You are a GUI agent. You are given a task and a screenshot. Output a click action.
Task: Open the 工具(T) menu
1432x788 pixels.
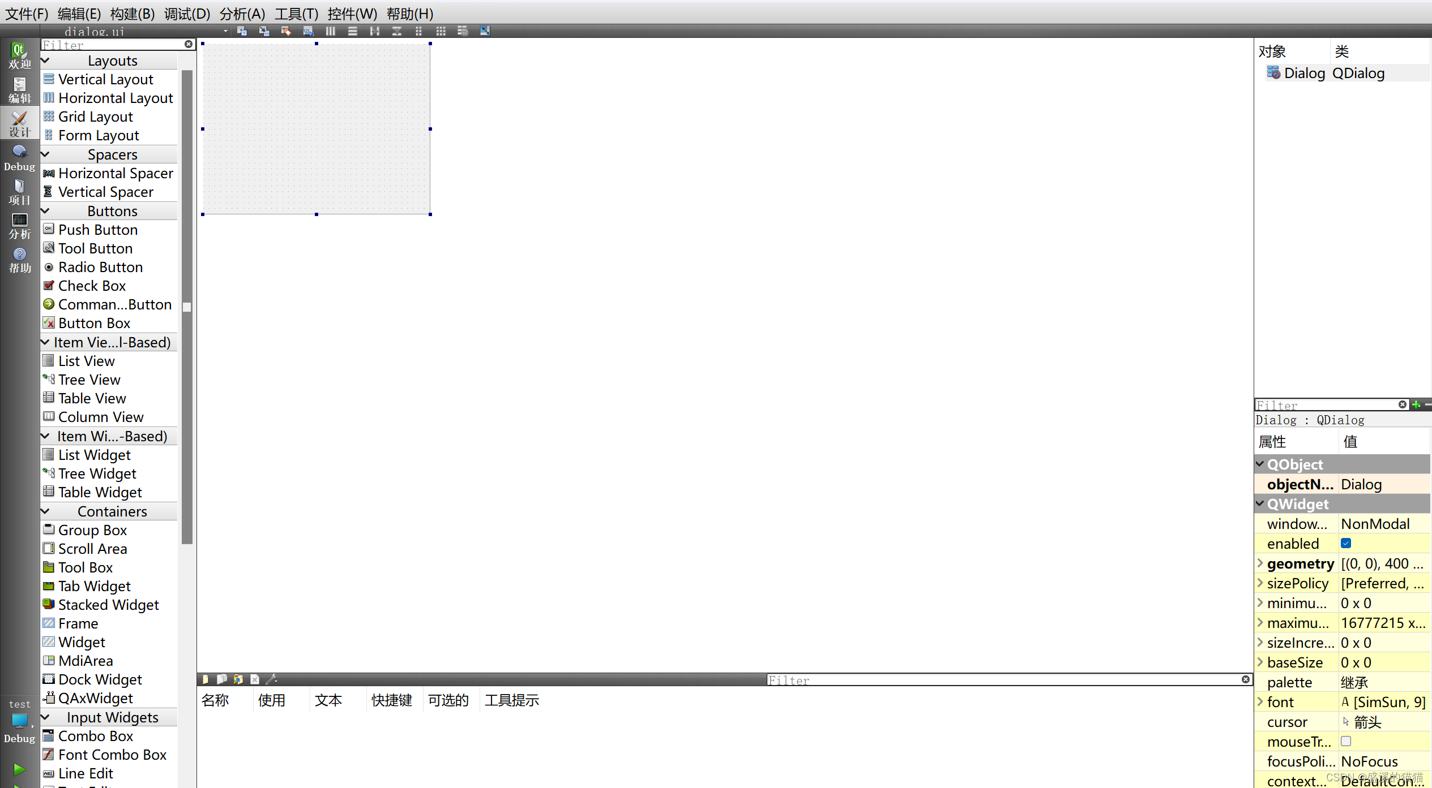[x=296, y=14]
